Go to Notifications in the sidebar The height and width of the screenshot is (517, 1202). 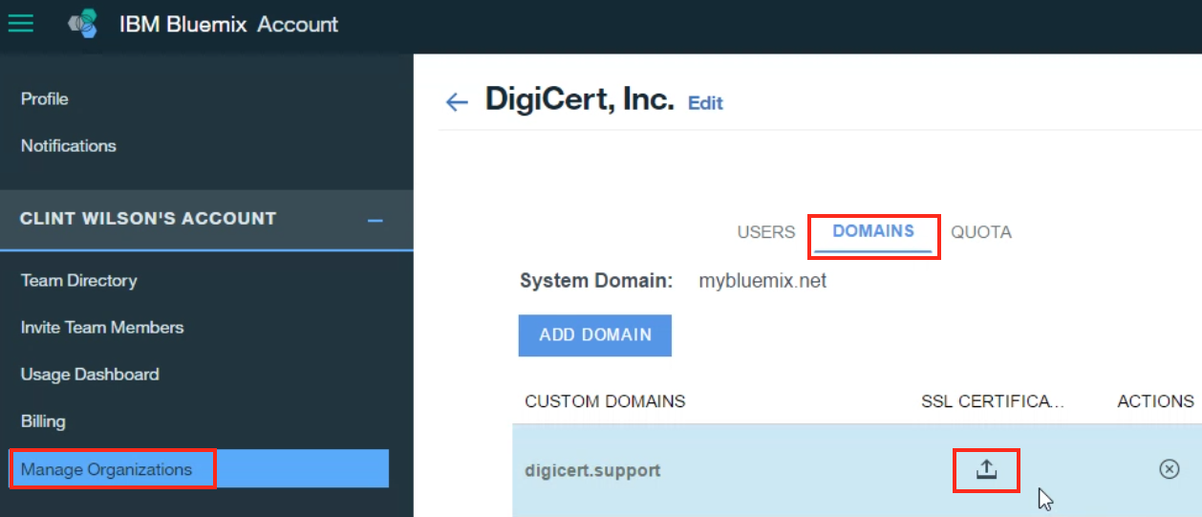click(x=69, y=146)
